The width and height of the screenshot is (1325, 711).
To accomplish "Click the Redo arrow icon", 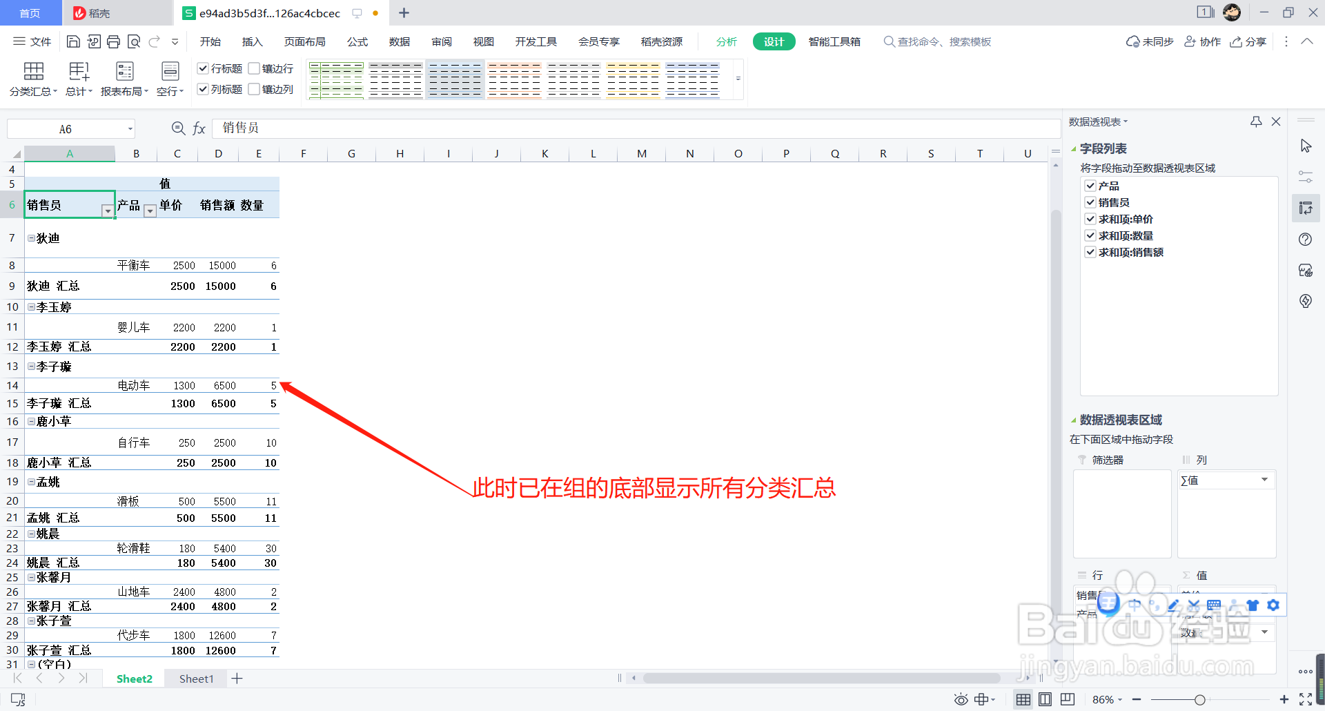I will coord(155,41).
